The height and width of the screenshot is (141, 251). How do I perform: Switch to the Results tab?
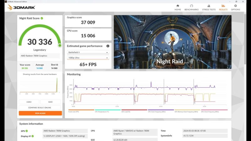[223, 7]
